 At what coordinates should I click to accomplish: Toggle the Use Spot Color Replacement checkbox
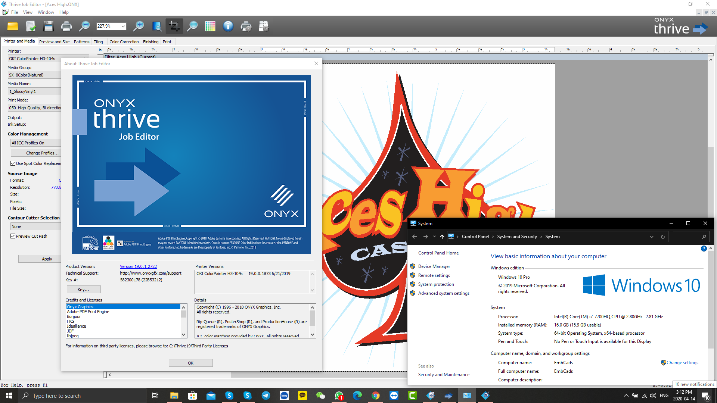tap(13, 163)
